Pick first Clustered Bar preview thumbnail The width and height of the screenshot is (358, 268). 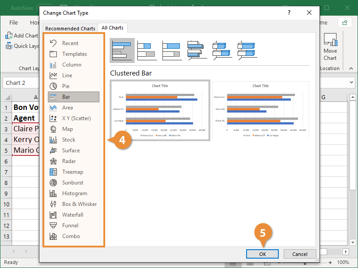(160, 110)
